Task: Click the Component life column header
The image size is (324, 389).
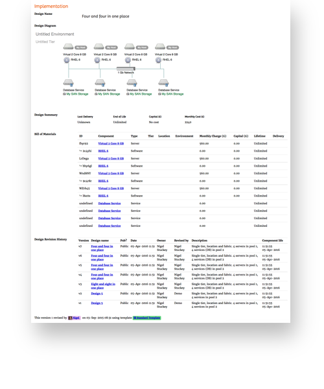Action: point(272,241)
